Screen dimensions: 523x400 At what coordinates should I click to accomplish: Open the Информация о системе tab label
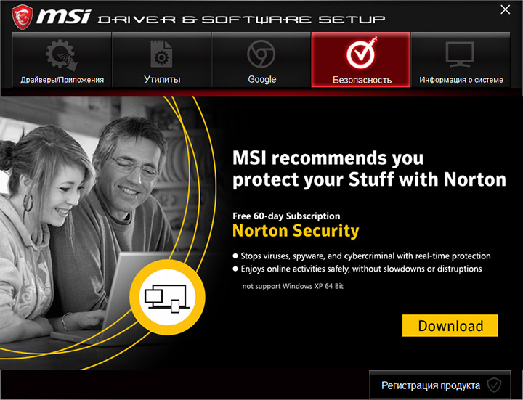click(461, 80)
